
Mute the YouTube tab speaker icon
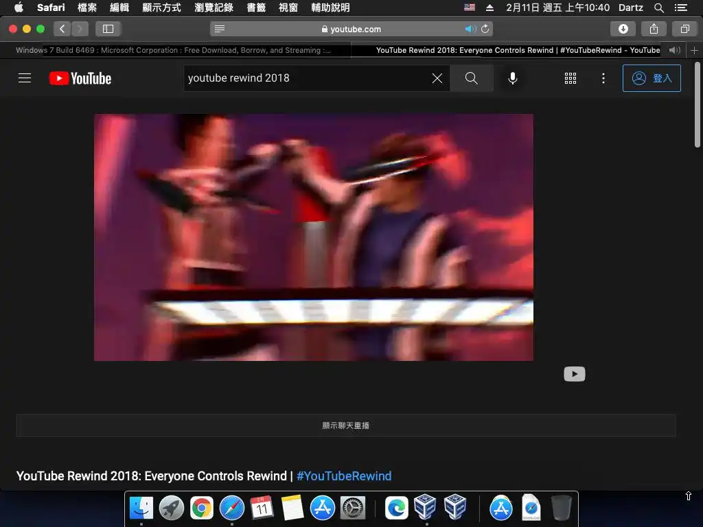(674, 50)
